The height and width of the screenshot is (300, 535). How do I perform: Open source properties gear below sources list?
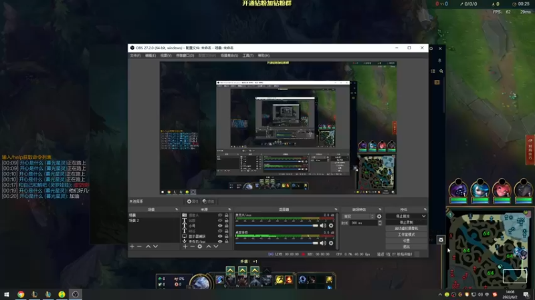click(x=200, y=246)
